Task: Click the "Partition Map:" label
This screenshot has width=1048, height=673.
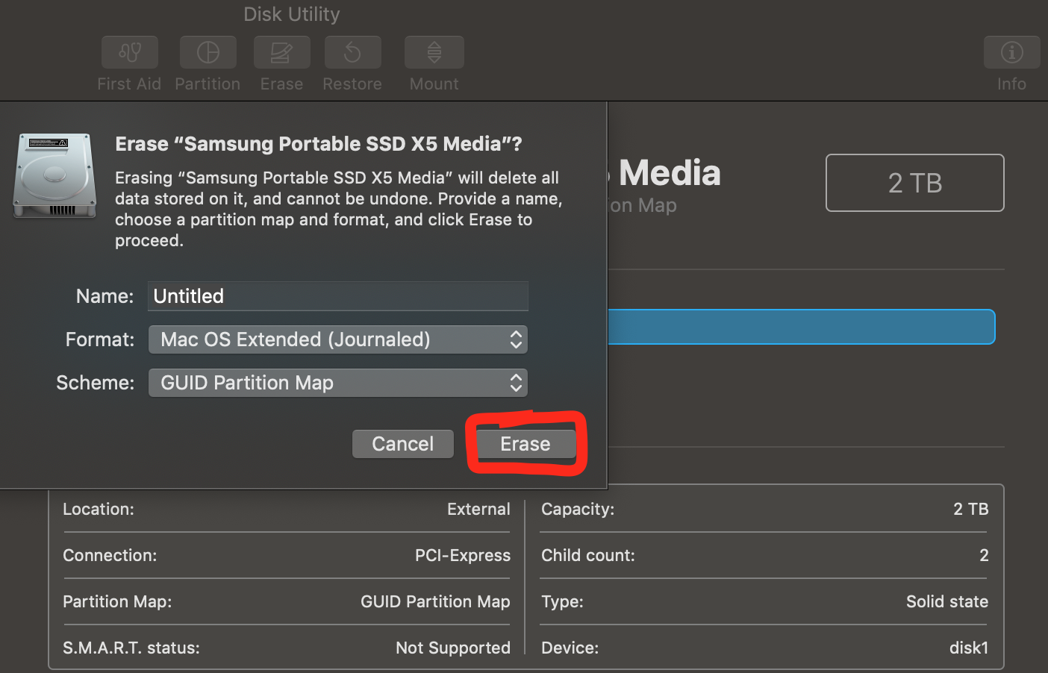Action: [x=117, y=601]
